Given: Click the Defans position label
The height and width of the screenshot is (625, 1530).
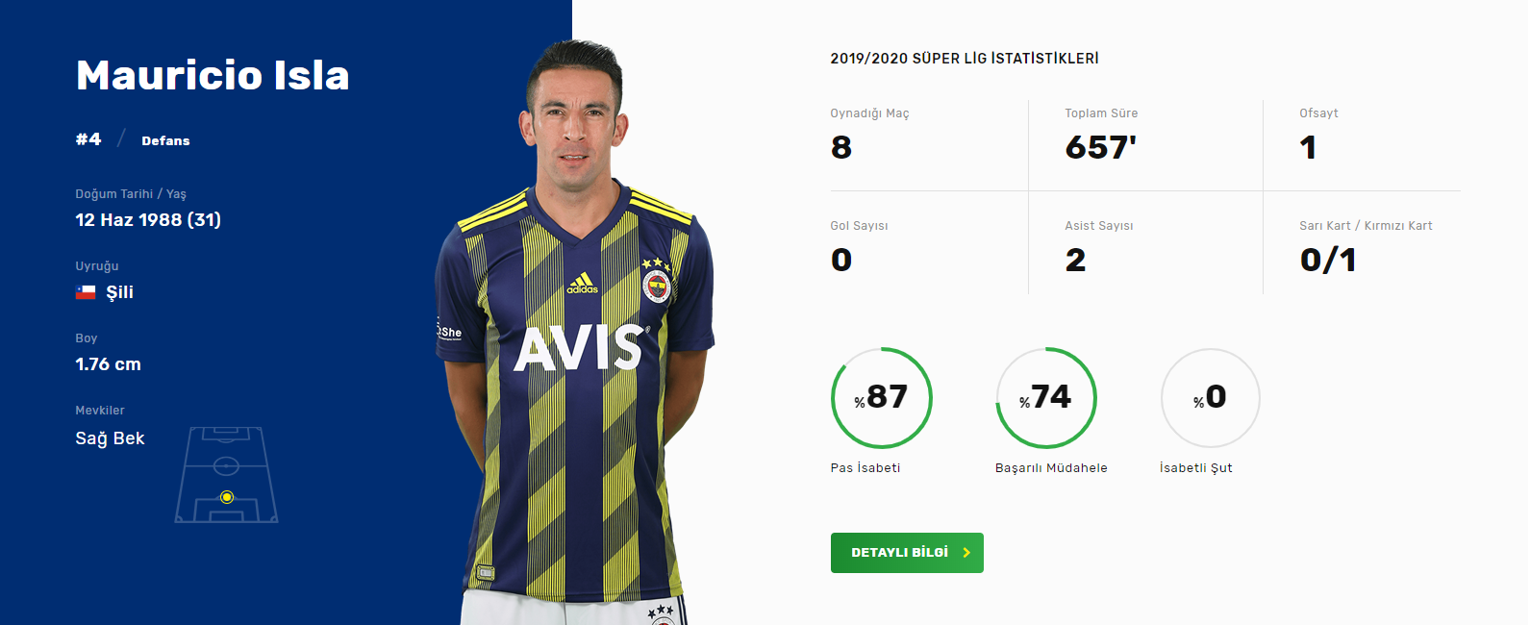Looking at the screenshot, I should pyautogui.click(x=165, y=140).
